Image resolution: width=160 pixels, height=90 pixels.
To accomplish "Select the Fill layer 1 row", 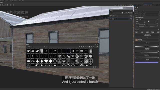I will pos(121,19).
